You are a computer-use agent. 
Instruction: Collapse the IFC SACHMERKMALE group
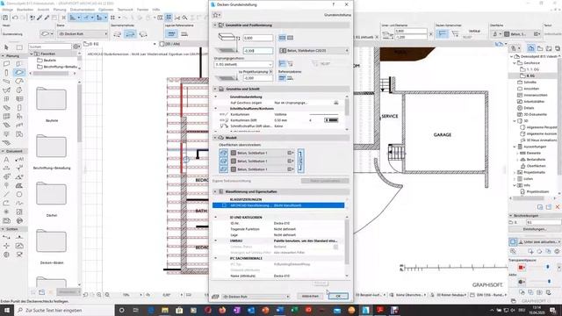(x=216, y=258)
